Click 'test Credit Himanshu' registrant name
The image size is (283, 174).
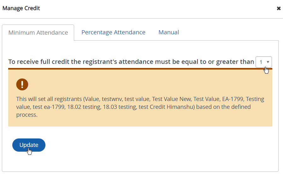click(x=169, y=107)
